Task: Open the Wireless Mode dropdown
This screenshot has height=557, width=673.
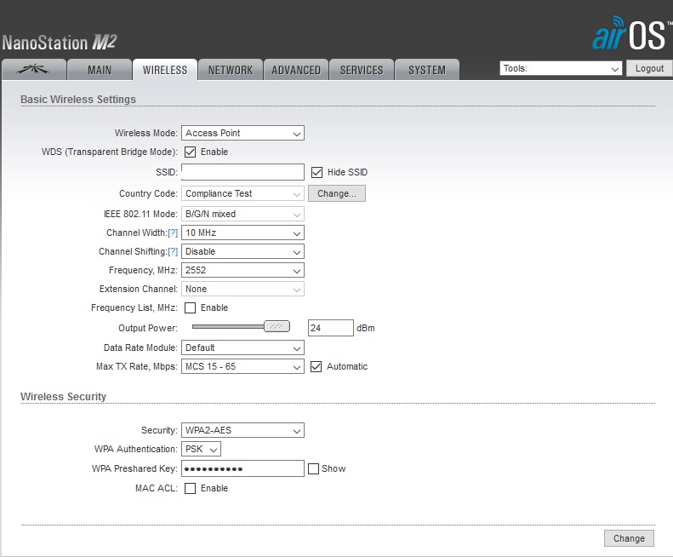Action: (242, 134)
